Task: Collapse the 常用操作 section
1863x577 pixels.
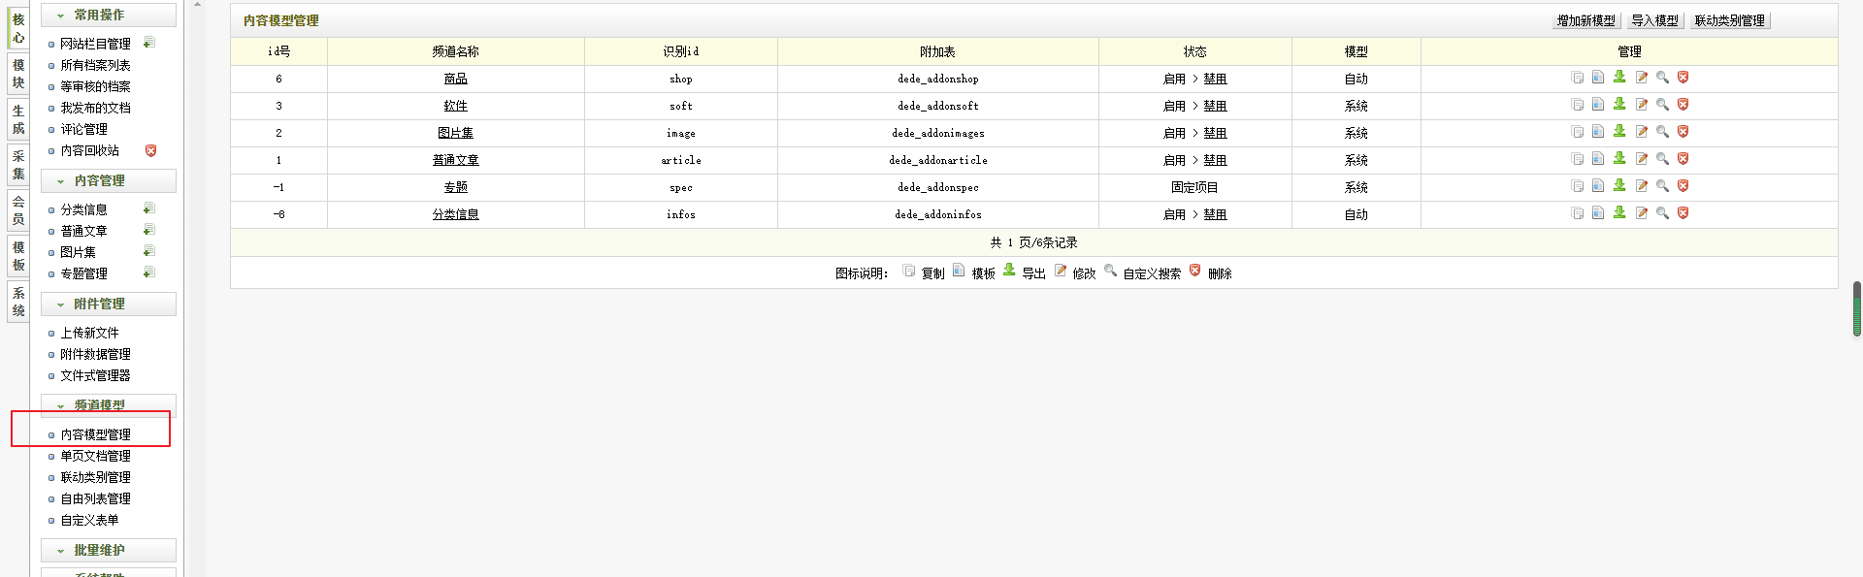Action: pos(109,15)
